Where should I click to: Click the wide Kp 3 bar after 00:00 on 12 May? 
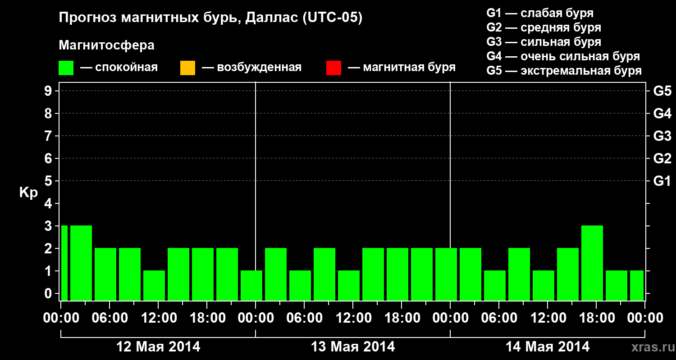(x=81, y=263)
